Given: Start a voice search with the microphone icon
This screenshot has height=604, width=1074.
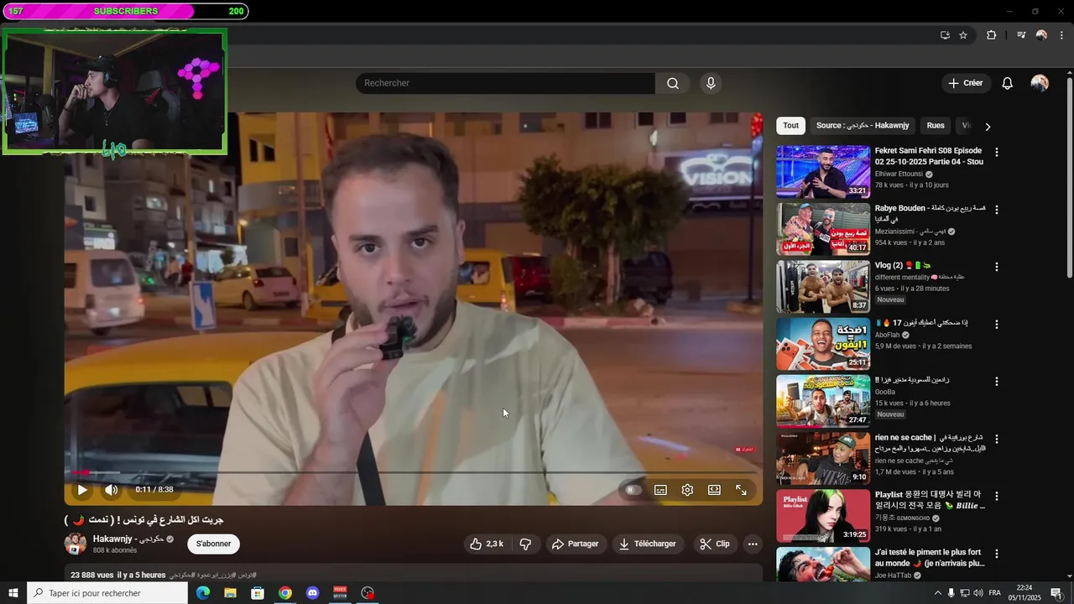Looking at the screenshot, I should pyautogui.click(x=711, y=83).
